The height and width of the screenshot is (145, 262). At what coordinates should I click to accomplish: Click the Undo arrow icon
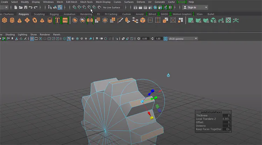coord(30,7)
